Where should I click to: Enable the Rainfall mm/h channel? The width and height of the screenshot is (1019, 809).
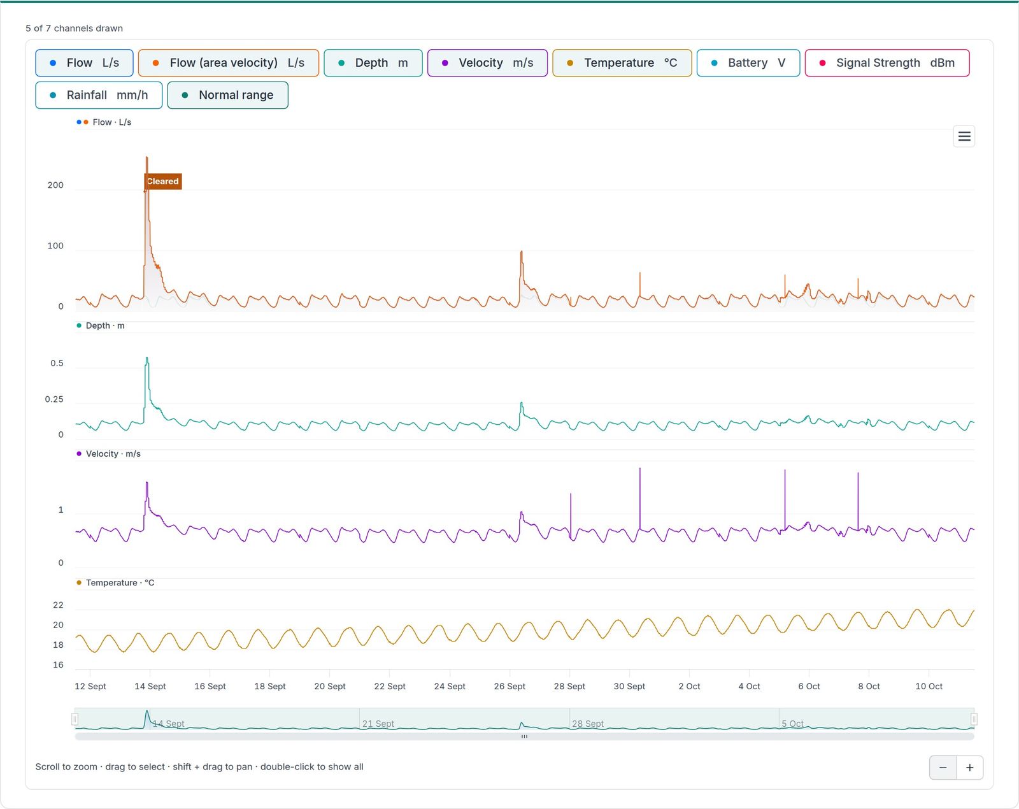coord(99,95)
